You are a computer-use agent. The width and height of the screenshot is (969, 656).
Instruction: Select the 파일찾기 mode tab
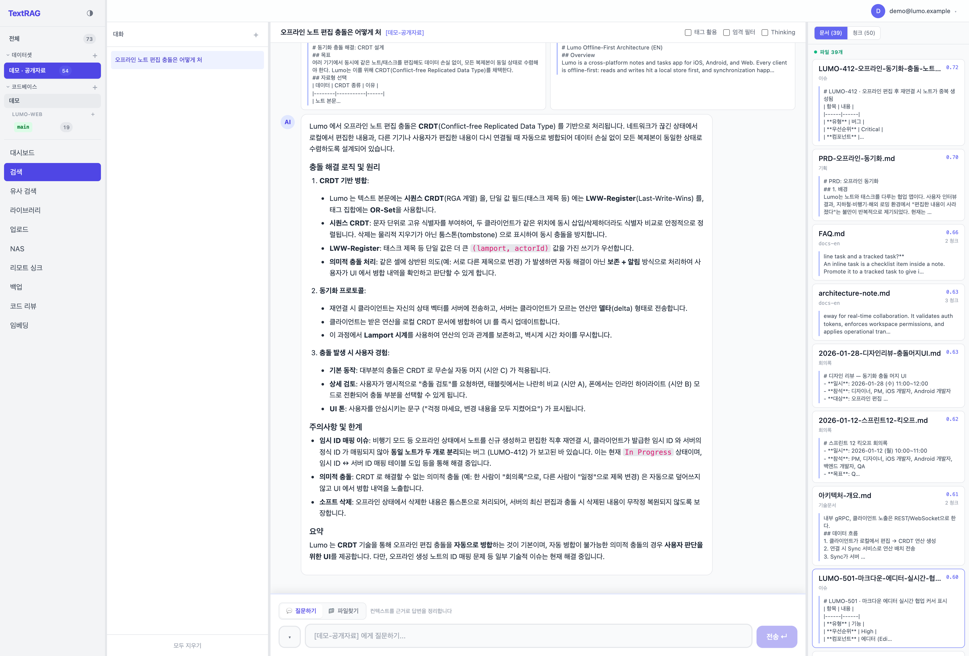pos(344,611)
